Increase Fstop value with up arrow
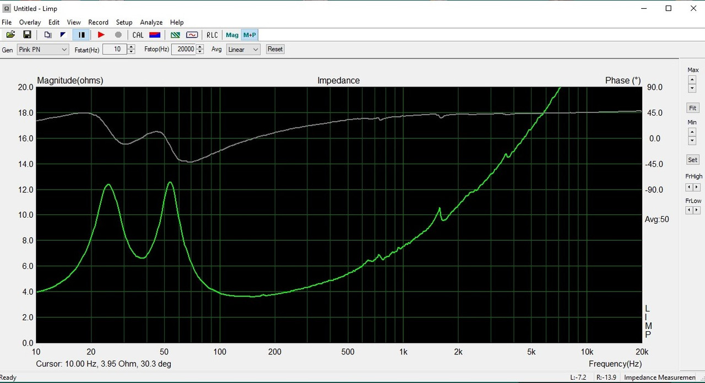The image size is (705, 383). (x=200, y=47)
